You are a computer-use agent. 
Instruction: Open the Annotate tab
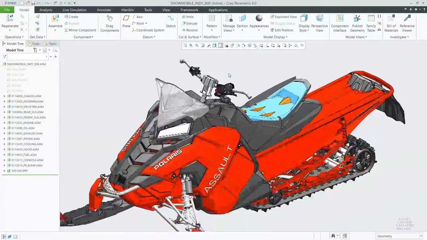[104, 10]
